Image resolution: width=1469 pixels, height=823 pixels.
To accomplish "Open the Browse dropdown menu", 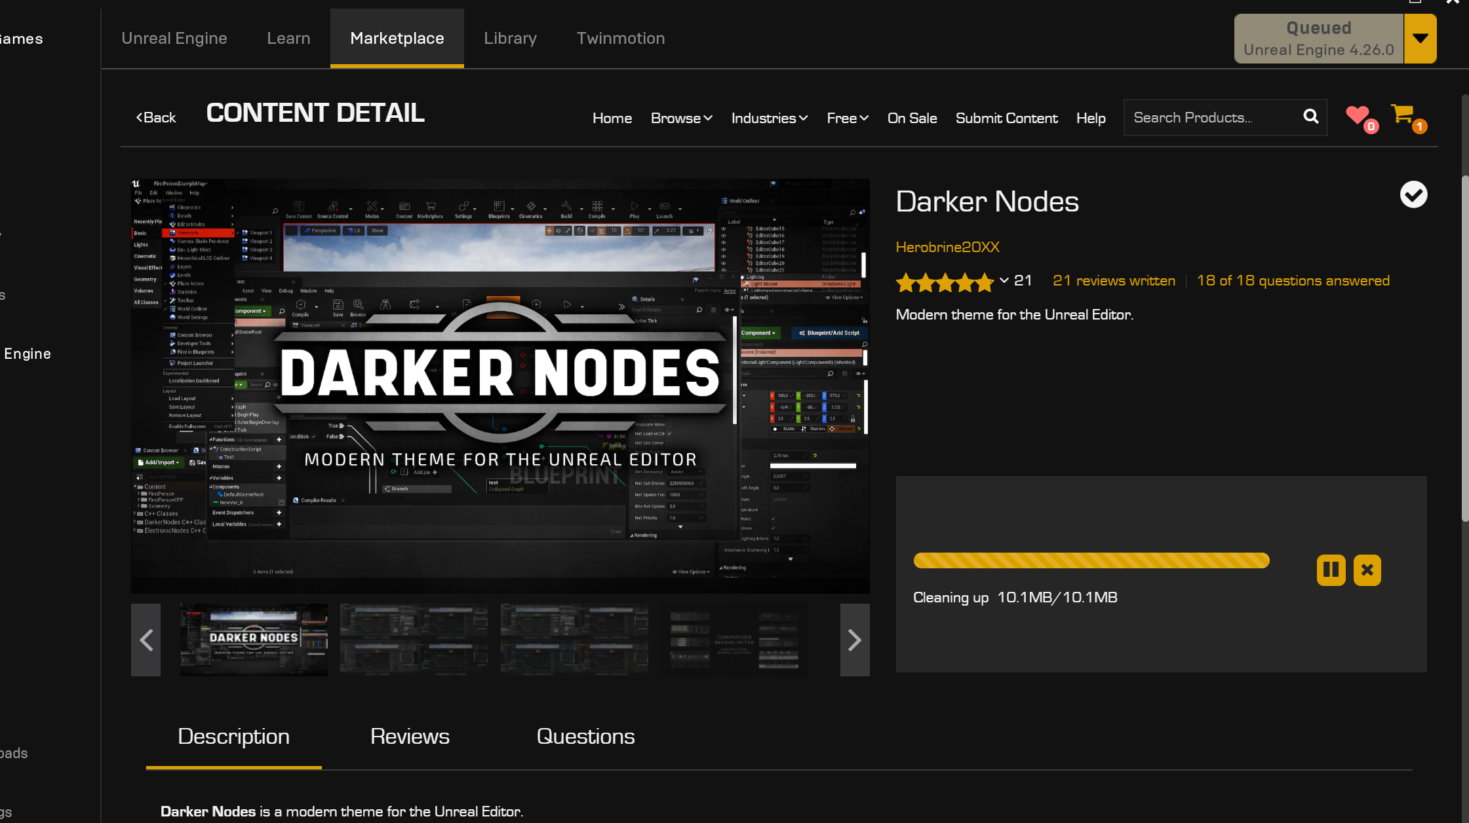I will pos(682,118).
